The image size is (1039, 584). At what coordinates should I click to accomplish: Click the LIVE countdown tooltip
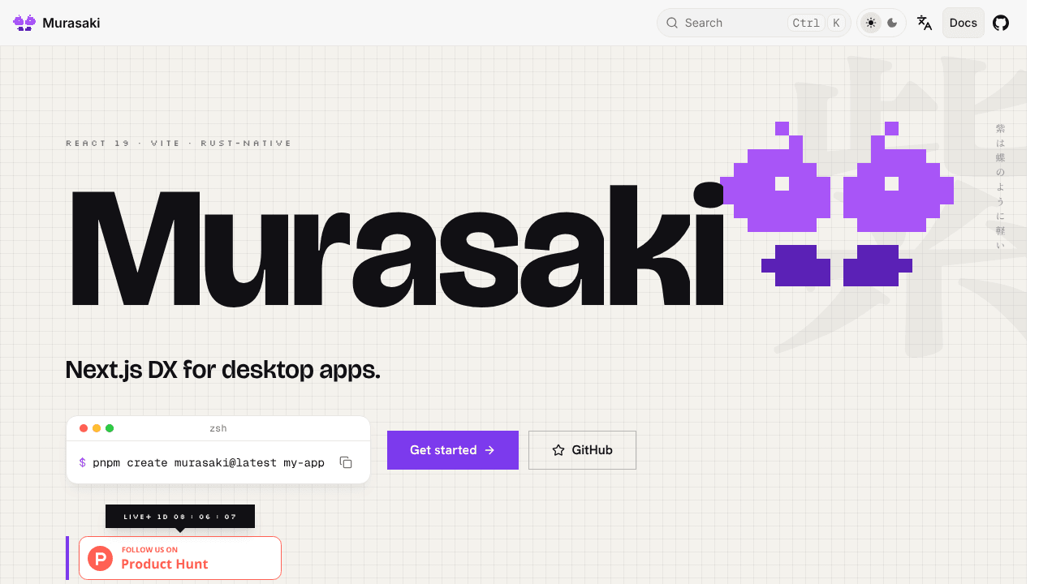pos(180,517)
